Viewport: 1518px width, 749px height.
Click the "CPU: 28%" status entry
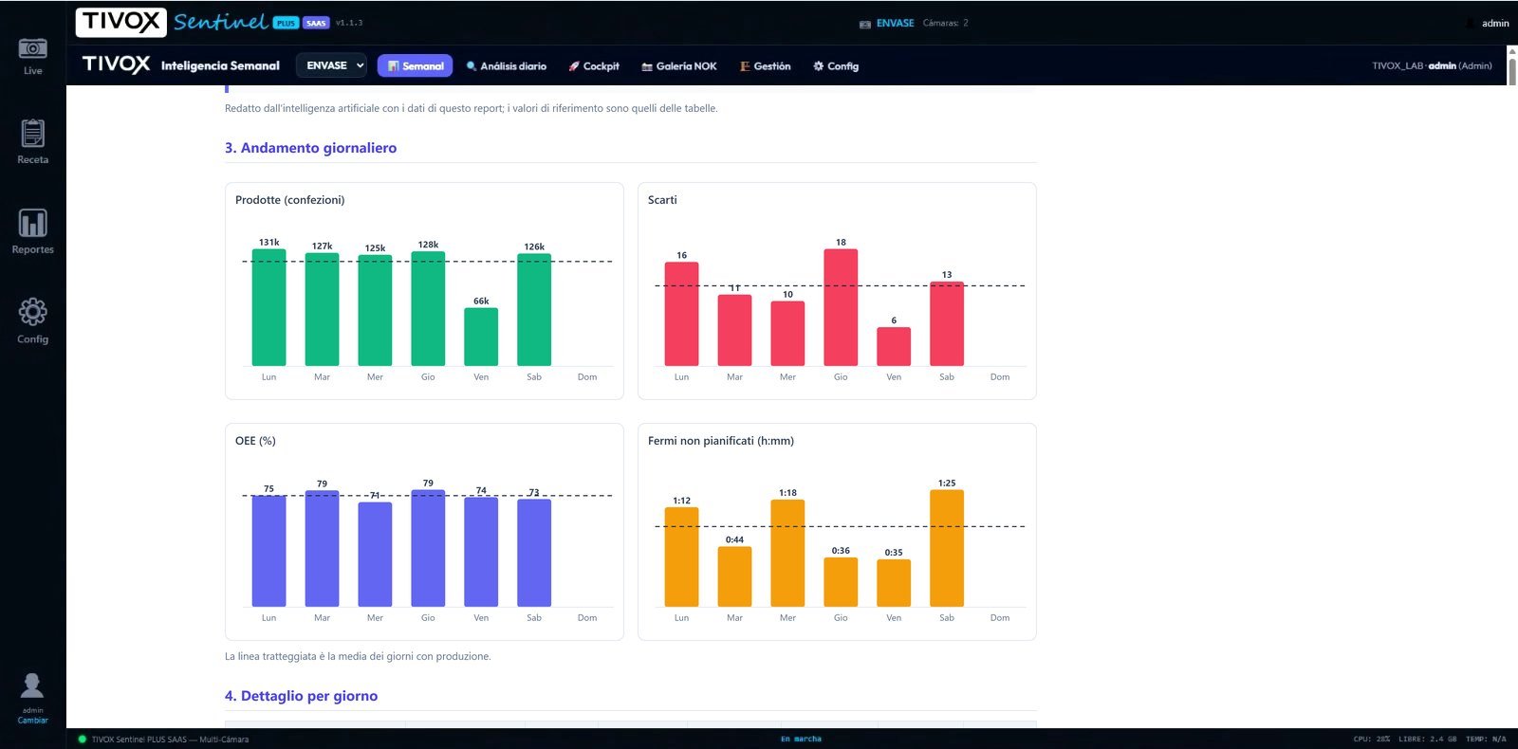coord(1372,740)
